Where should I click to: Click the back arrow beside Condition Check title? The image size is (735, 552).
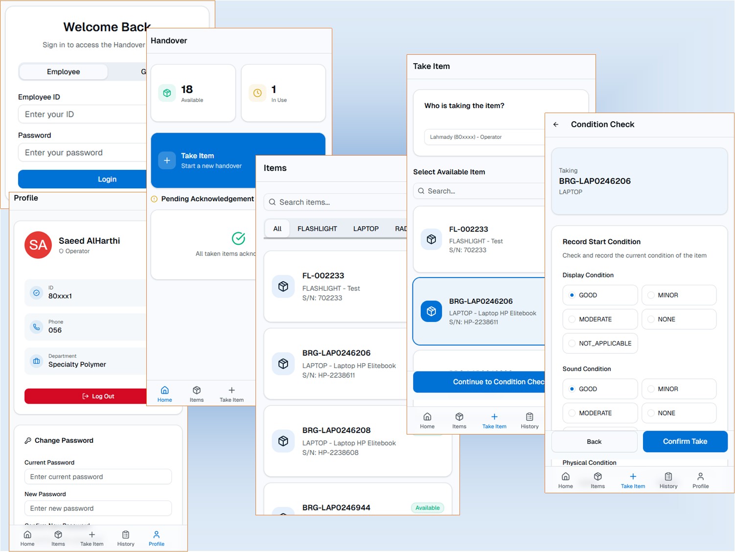coord(556,125)
